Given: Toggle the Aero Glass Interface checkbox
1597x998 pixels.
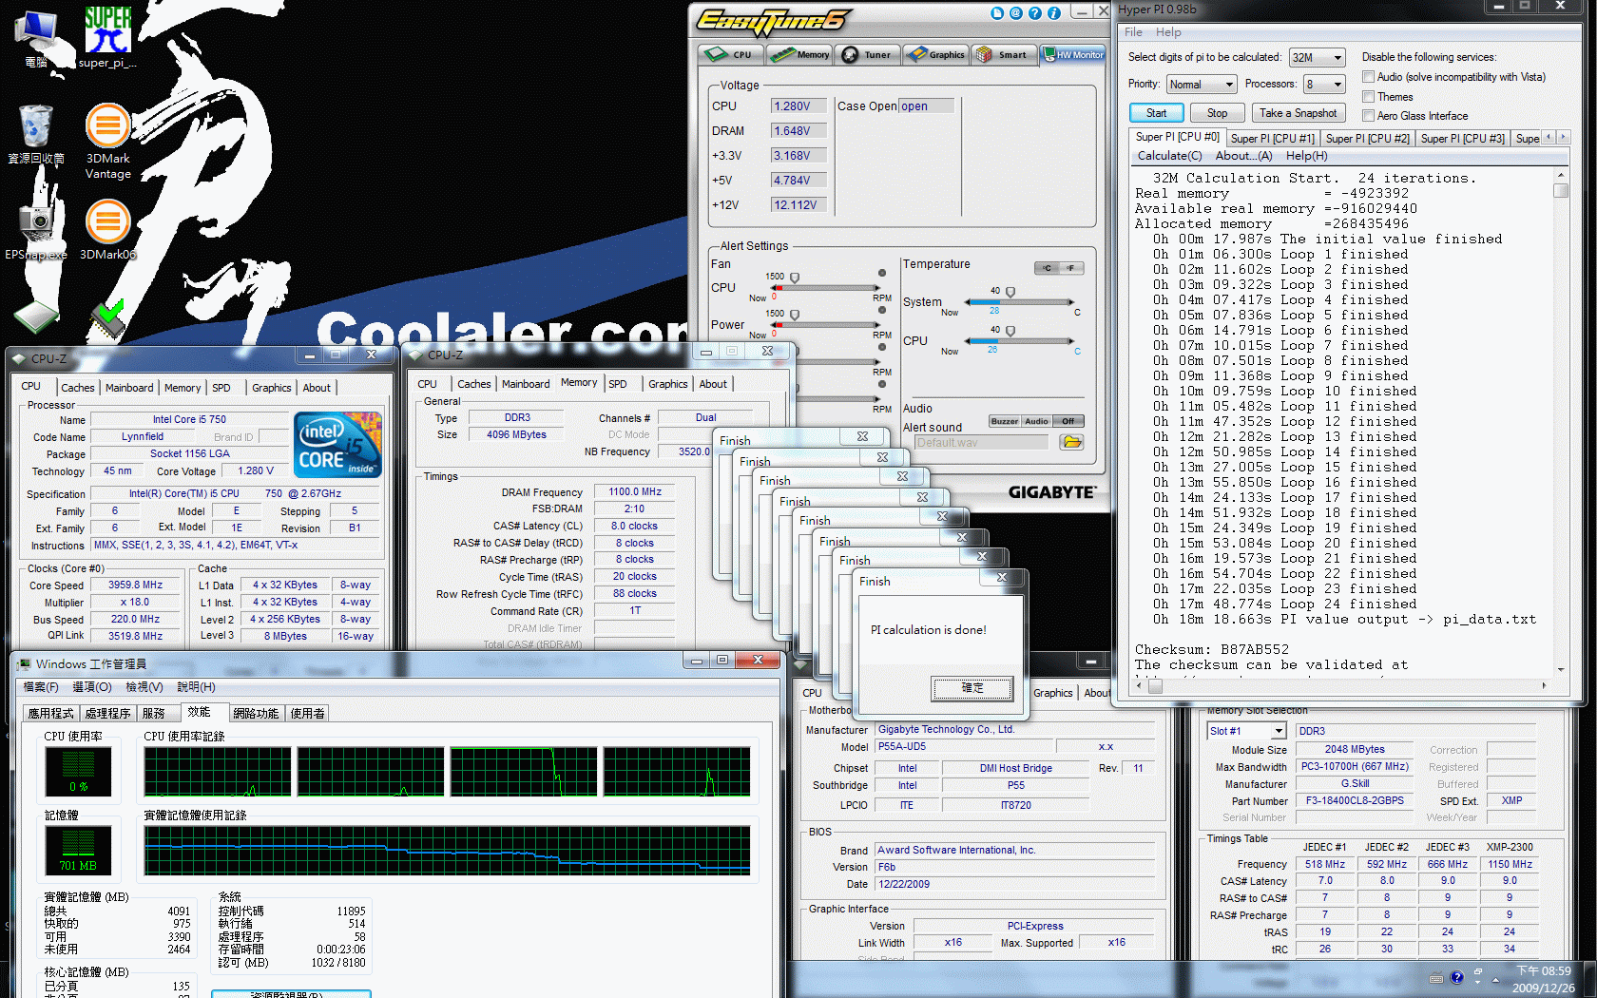Looking at the screenshot, I should [1369, 116].
